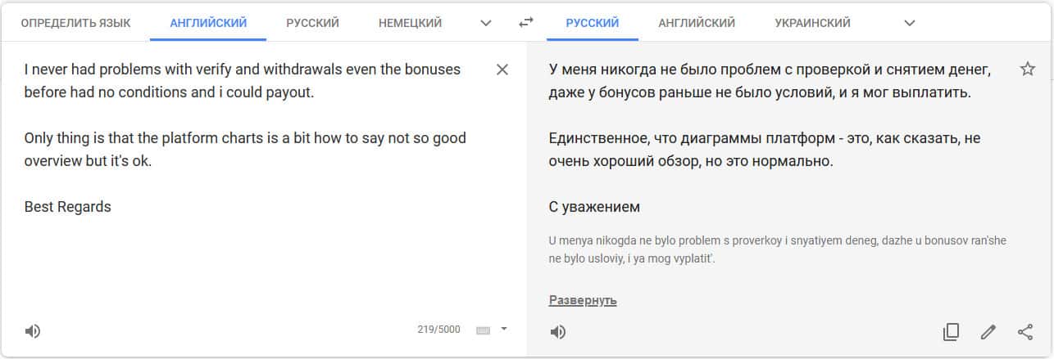
Task: Switch source language to Немецкий
Action: (410, 23)
